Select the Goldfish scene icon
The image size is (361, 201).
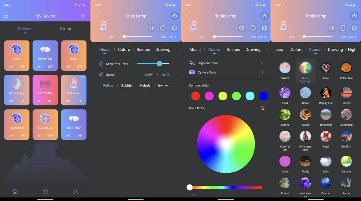click(x=346, y=136)
